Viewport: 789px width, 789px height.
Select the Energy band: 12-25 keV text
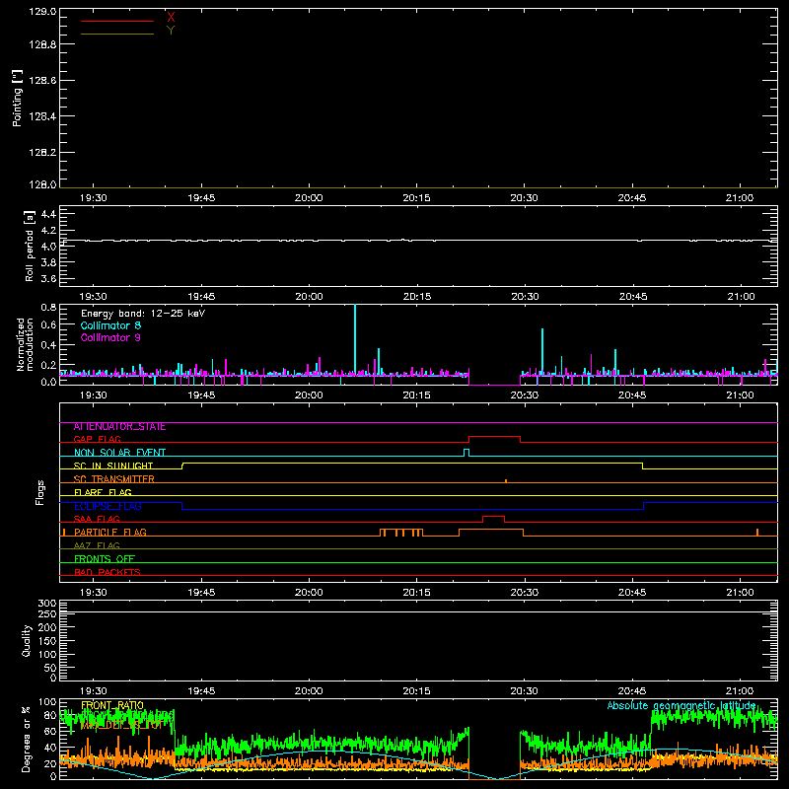143,314
